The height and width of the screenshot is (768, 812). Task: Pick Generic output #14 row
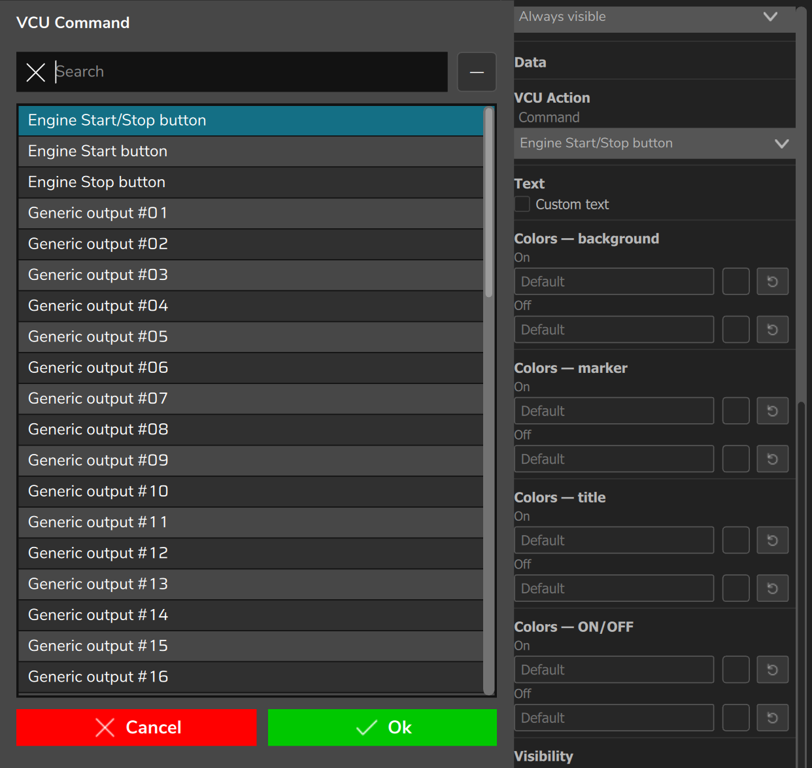click(x=251, y=615)
